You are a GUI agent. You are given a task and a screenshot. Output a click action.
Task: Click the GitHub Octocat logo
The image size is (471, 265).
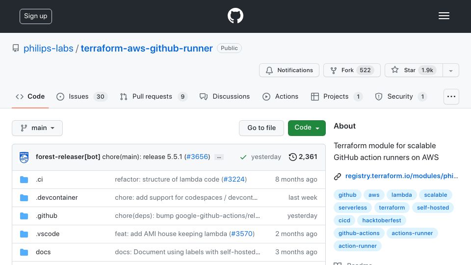coord(235,16)
